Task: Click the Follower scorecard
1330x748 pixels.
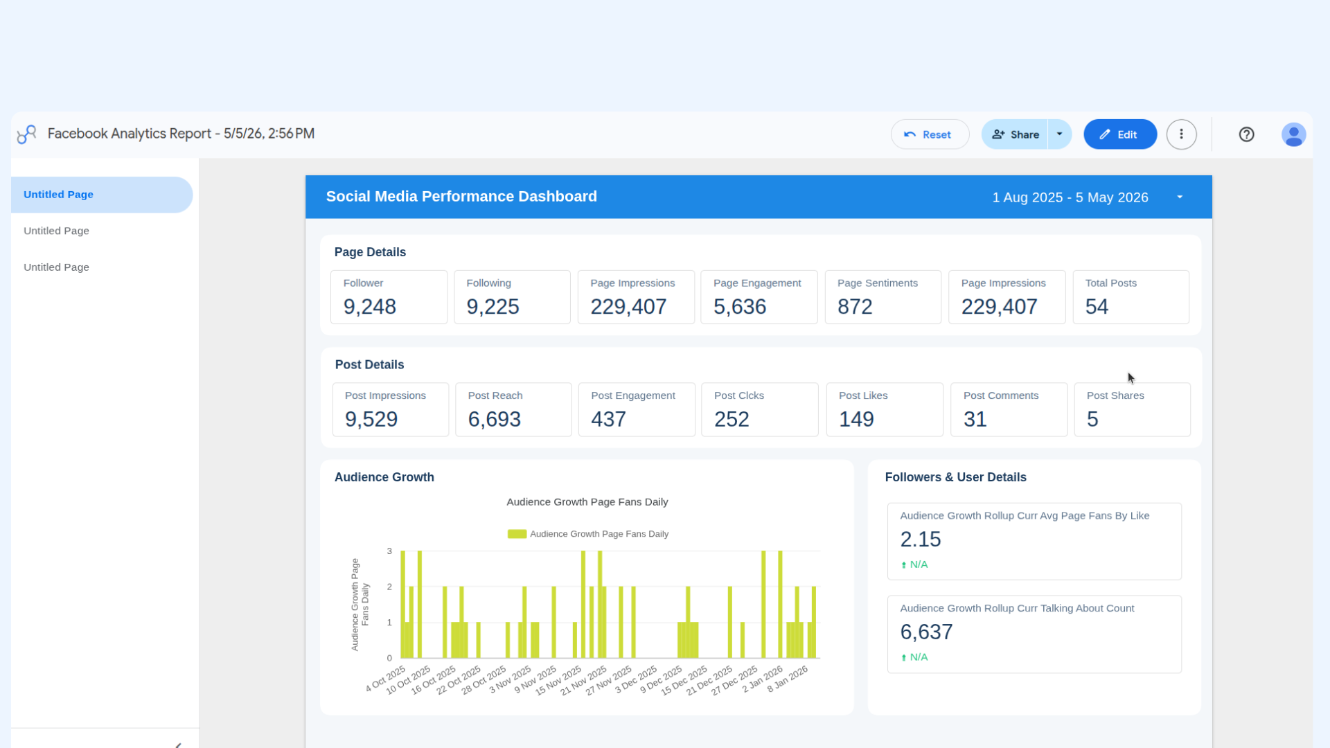Action: [389, 297]
